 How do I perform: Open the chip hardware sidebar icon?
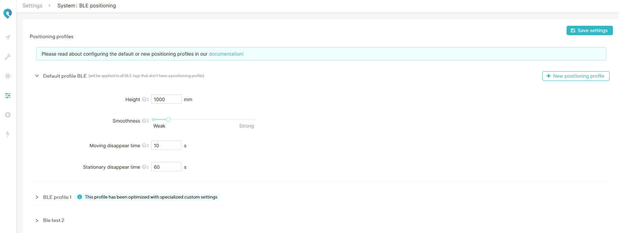pos(8,76)
